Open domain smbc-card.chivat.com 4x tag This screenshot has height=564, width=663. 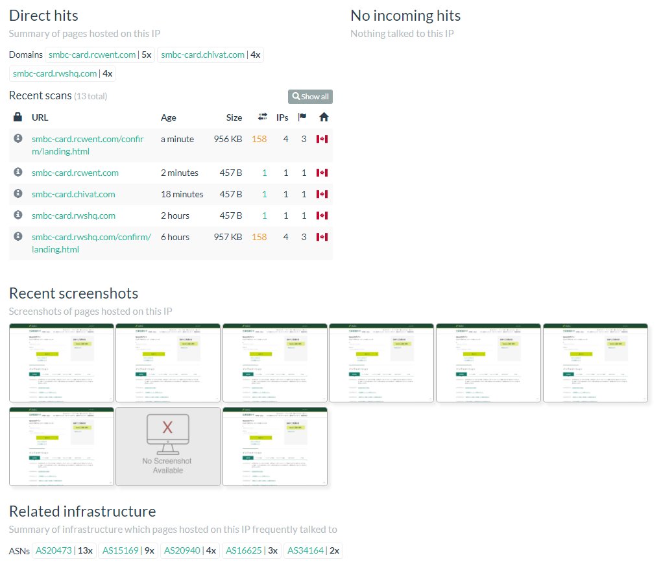(x=211, y=55)
